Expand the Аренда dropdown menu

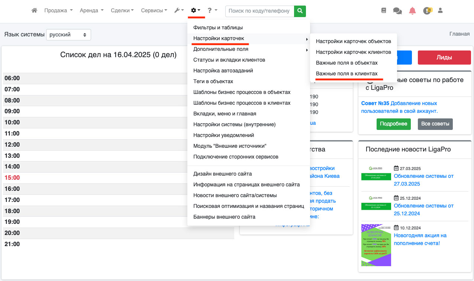click(x=91, y=11)
